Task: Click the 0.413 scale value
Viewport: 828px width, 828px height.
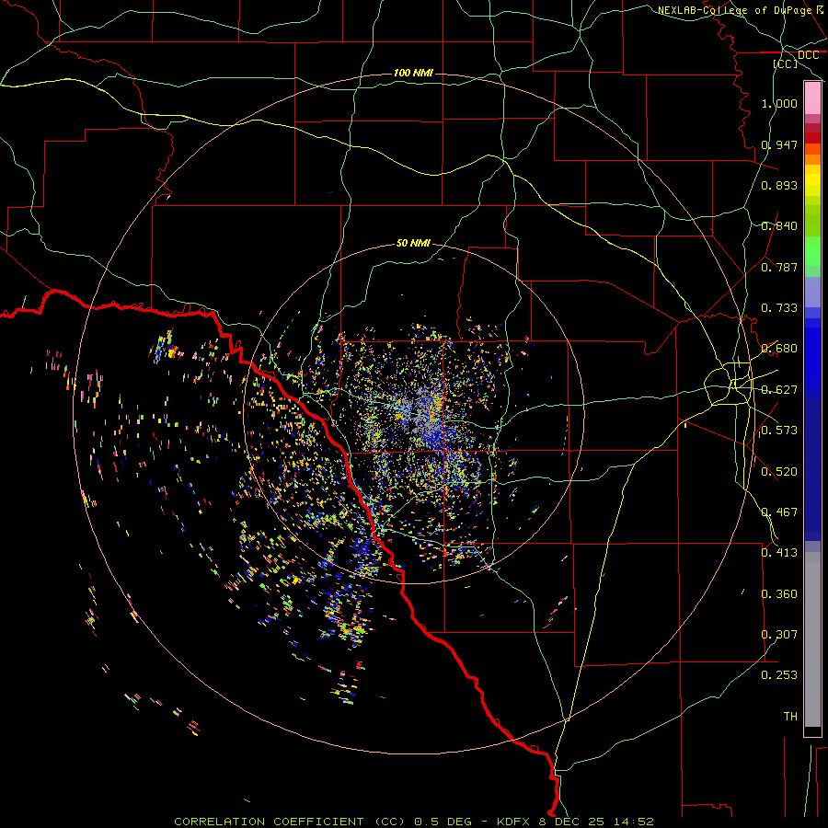Action: (x=779, y=553)
